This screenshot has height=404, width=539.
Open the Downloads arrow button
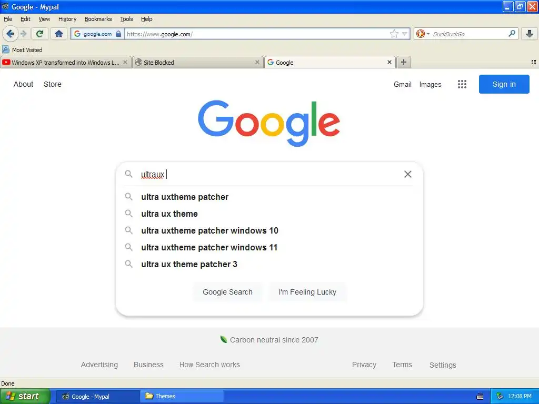(530, 34)
